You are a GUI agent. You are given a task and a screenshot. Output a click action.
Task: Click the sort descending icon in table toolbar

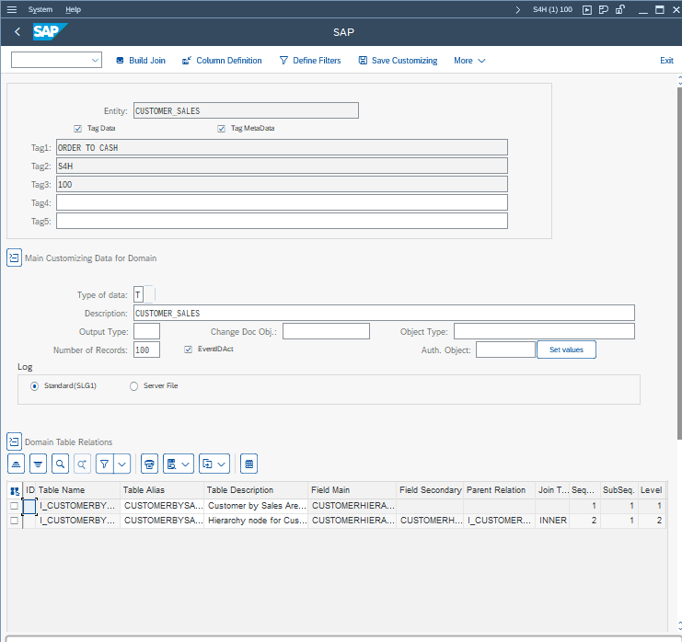pos(38,464)
